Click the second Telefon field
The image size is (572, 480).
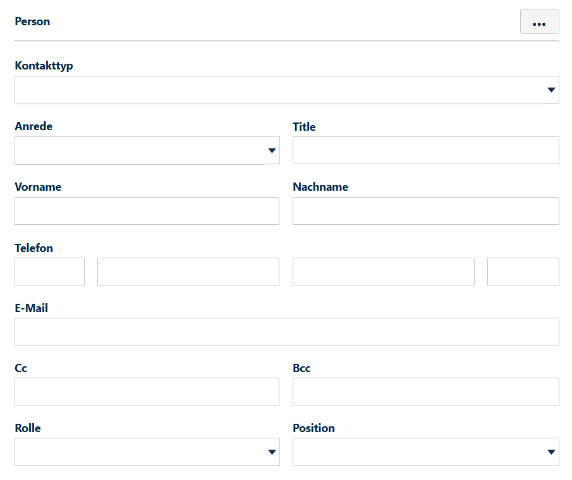pos(188,272)
